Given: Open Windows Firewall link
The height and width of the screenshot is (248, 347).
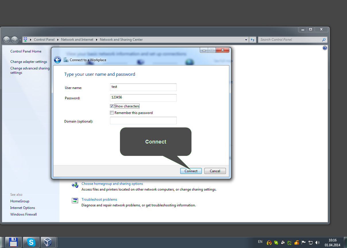Looking at the screenshot, I should pyautogui.click(x=24, y=214).
